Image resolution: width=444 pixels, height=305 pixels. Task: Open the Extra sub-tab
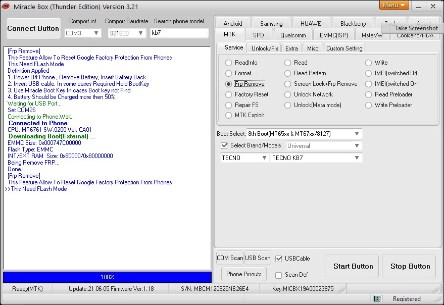click(291, 48)
